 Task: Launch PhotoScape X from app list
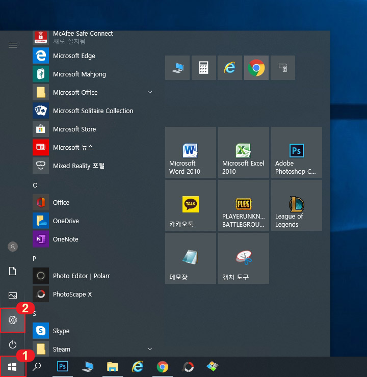pos(93,294)
